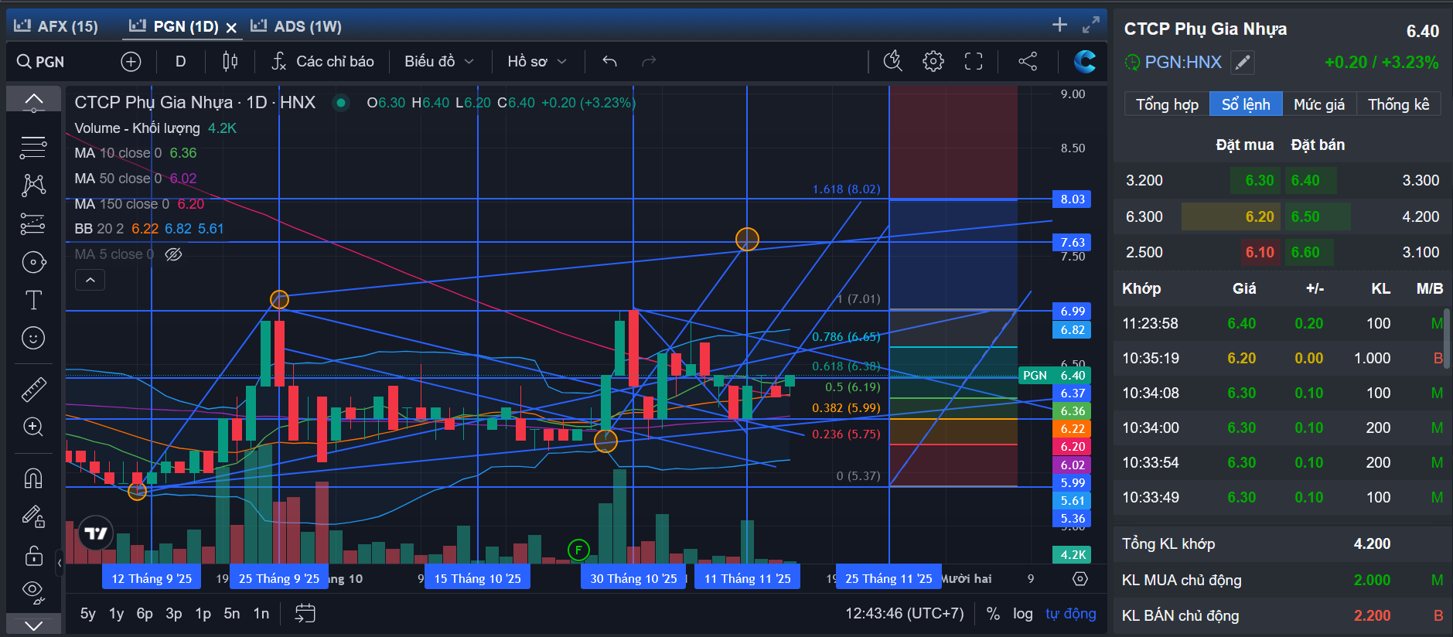
Task: Select the Text annotation tool
Action: [x=33, y=300]
